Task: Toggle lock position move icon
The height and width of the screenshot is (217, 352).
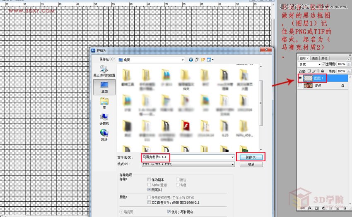Action: pos(318,71)
